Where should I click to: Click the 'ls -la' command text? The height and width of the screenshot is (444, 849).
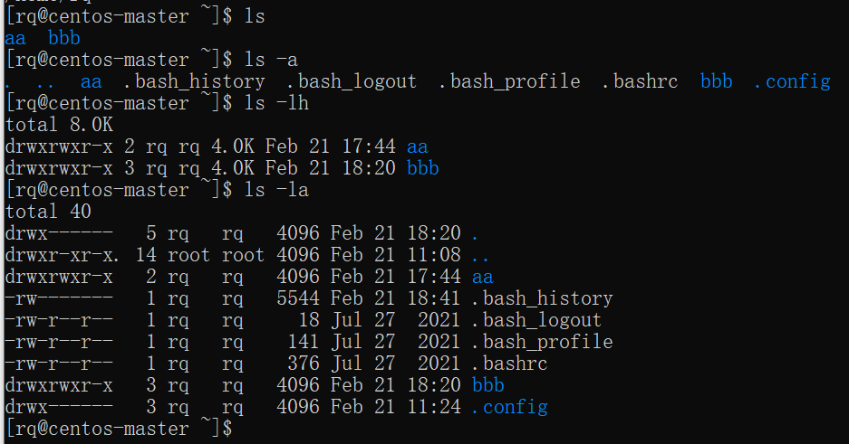[x=276, y=190]
